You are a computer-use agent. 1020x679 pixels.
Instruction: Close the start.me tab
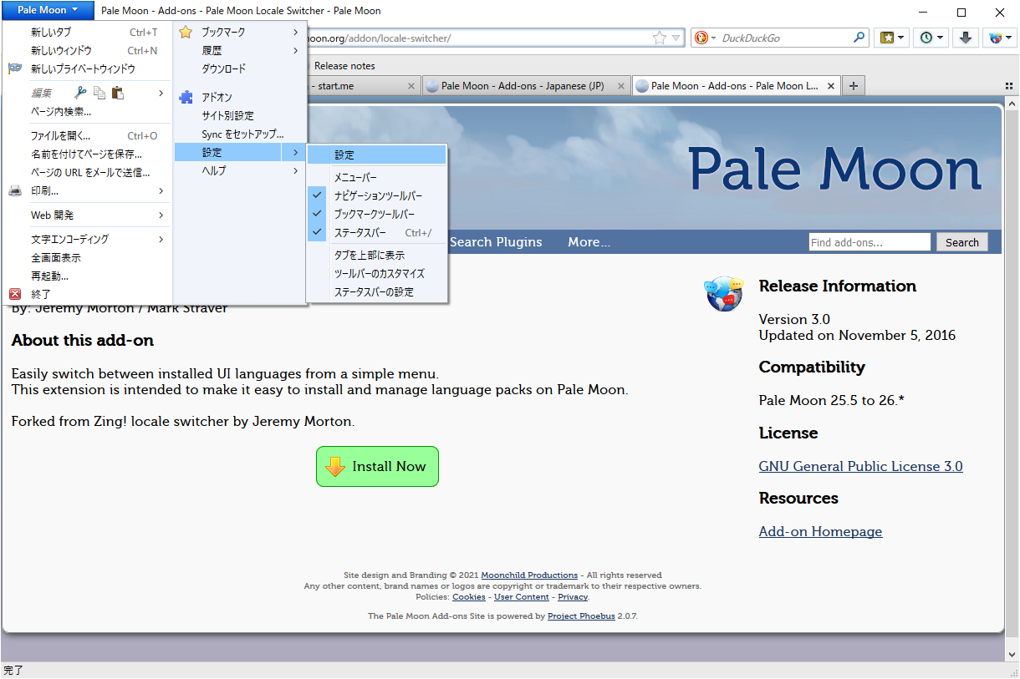tap(411, 86)
